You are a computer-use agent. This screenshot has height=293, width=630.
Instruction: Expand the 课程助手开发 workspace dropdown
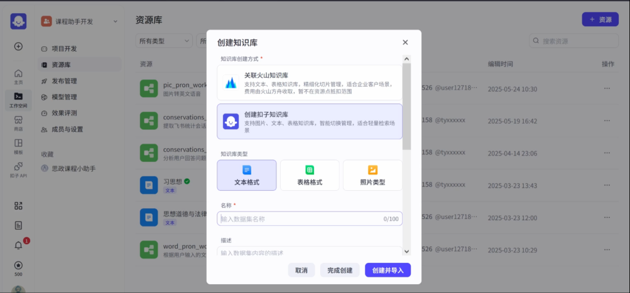coord(115,22)
